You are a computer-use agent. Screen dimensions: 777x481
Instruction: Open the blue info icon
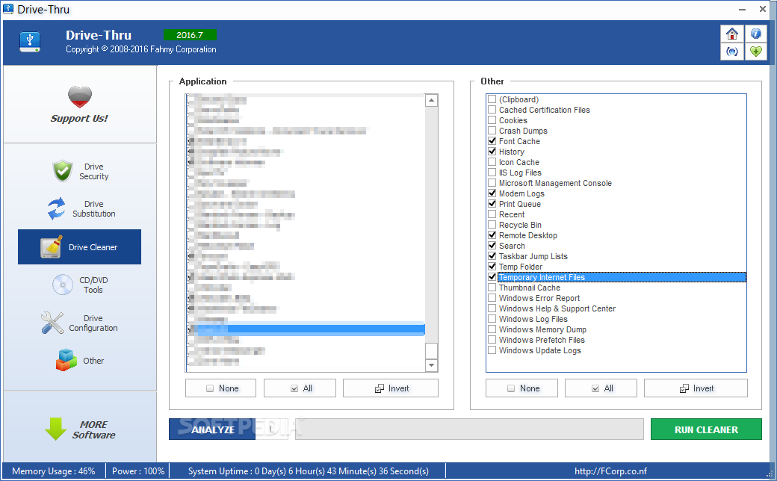755,34
